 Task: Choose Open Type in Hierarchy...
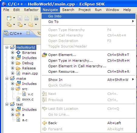point(89,61)
